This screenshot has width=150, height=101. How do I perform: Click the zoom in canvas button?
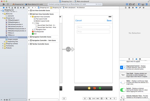click(x=114, y=98)
